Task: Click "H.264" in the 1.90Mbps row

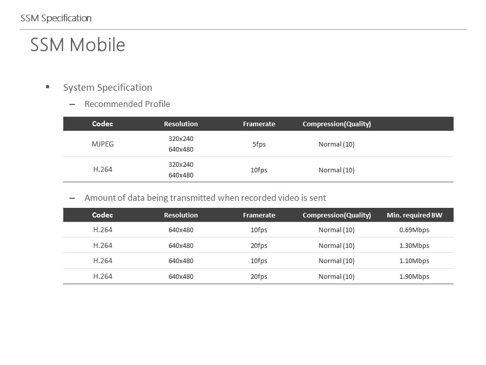Action: coord(103,276)
